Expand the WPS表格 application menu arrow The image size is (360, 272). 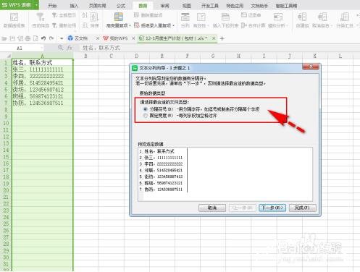[36, 5]
